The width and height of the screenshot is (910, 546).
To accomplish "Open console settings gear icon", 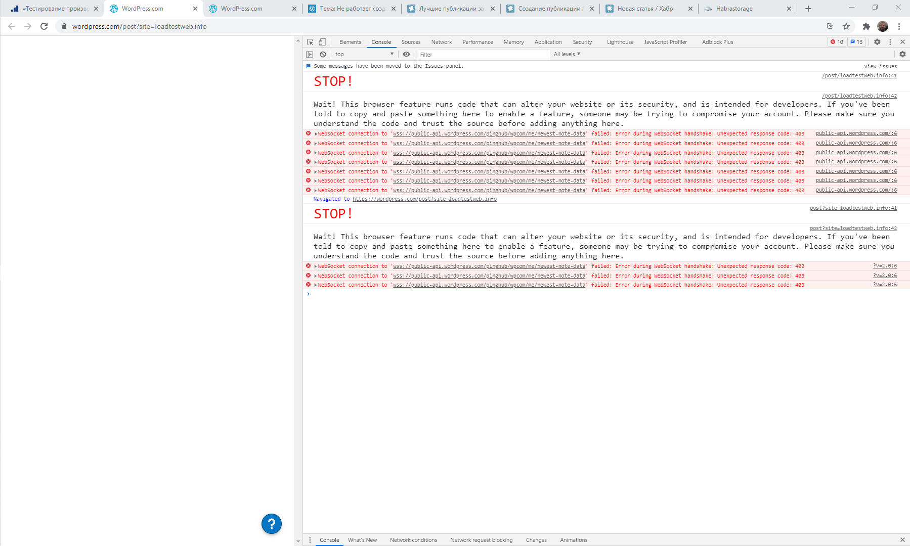I will pos(902,54).
